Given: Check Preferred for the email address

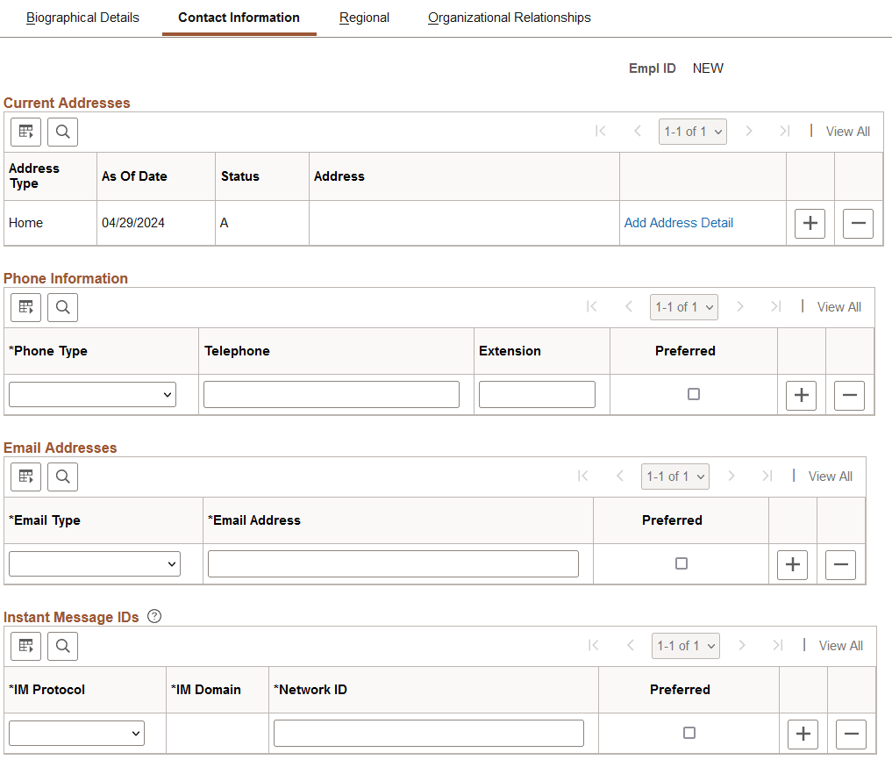Looking at the screenshot, I should tap(681, 564).
